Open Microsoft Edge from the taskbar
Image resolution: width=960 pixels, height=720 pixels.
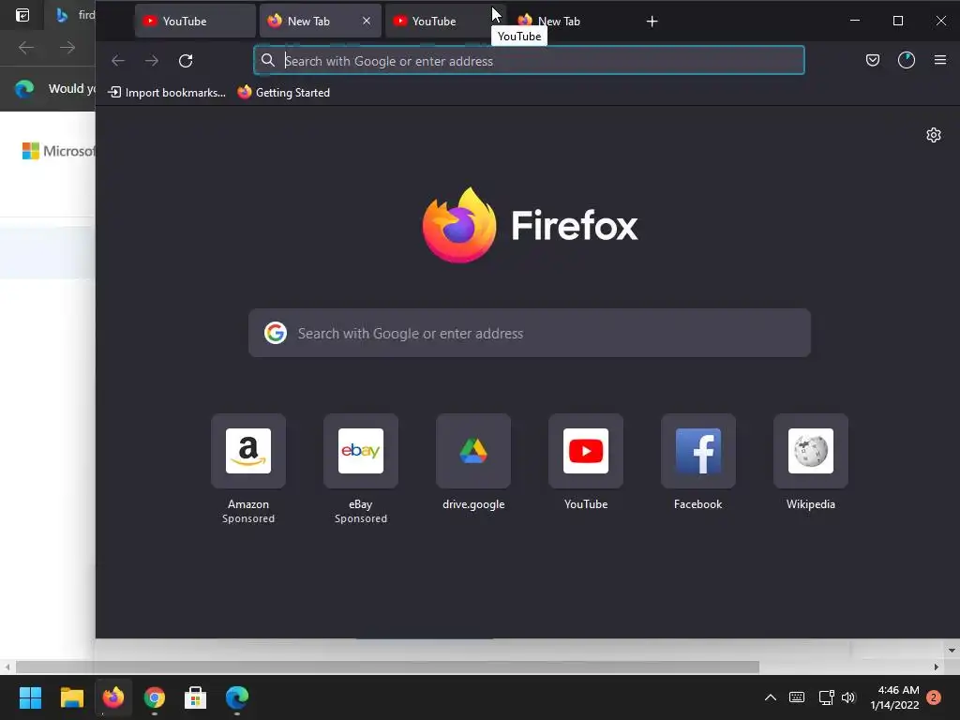click(237, 697)
